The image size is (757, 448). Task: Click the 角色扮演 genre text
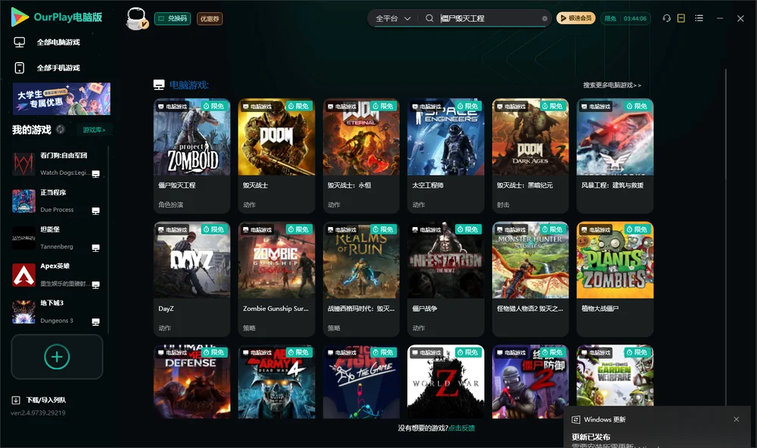[170, 204]
